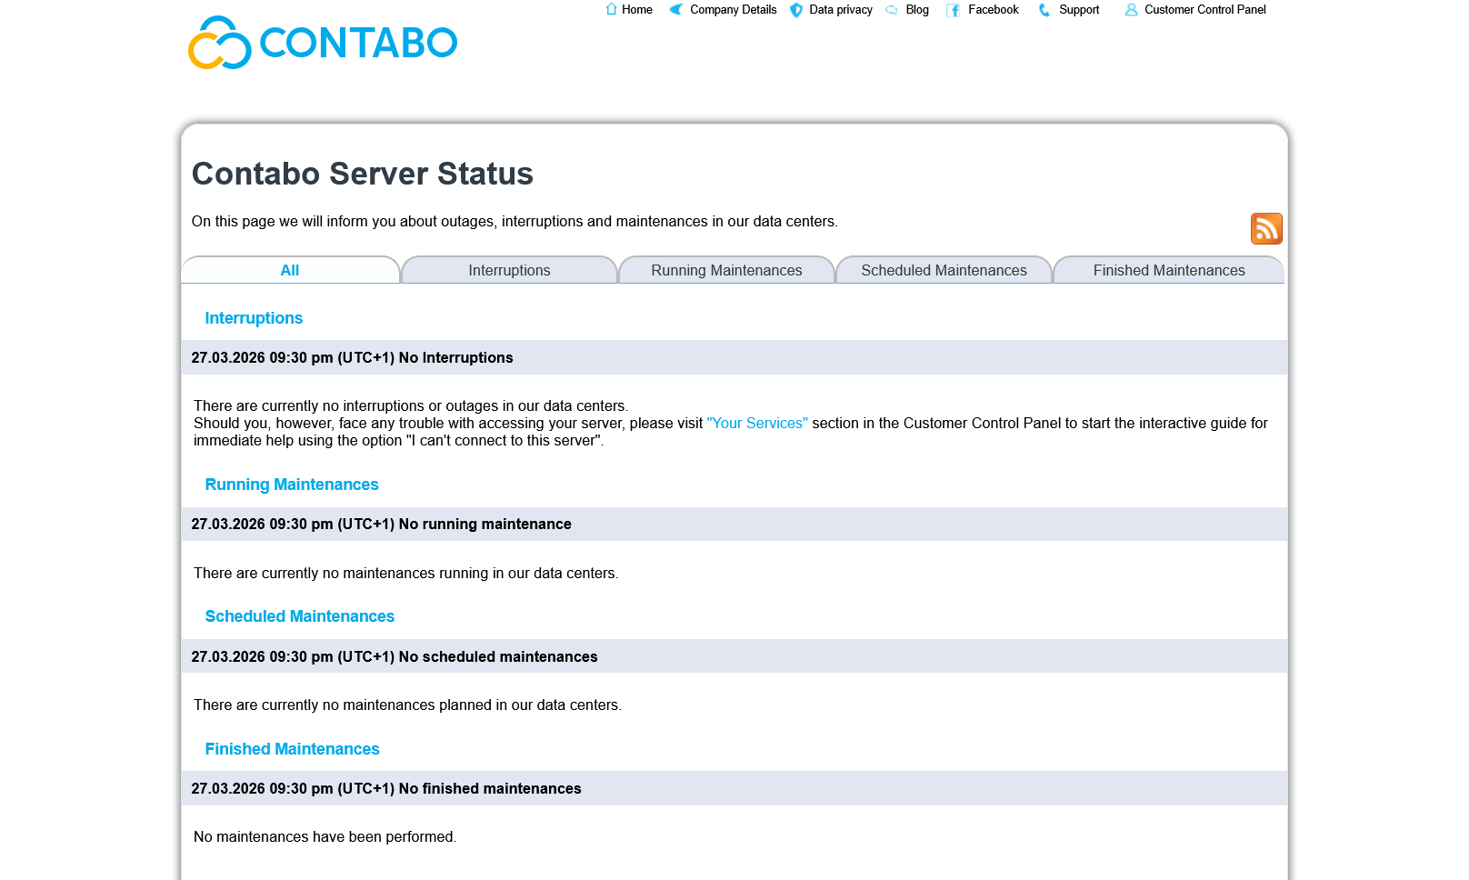Open the Support link
The width and height of the screenshot is (1469, 880).
1079,10
